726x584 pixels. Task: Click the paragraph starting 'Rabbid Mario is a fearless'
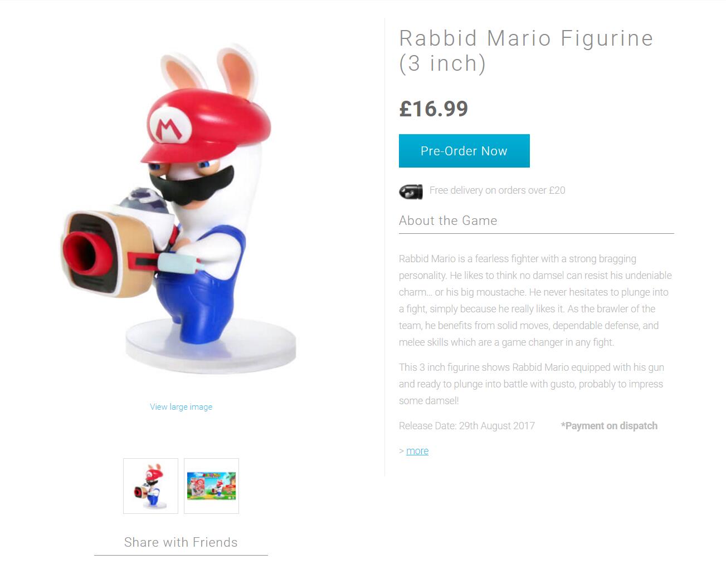tap(535, 301)
